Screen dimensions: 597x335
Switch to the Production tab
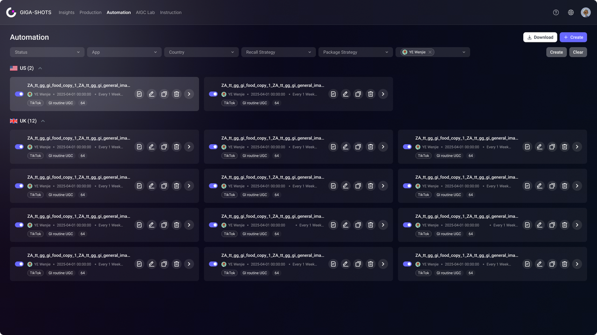[90, 13]
